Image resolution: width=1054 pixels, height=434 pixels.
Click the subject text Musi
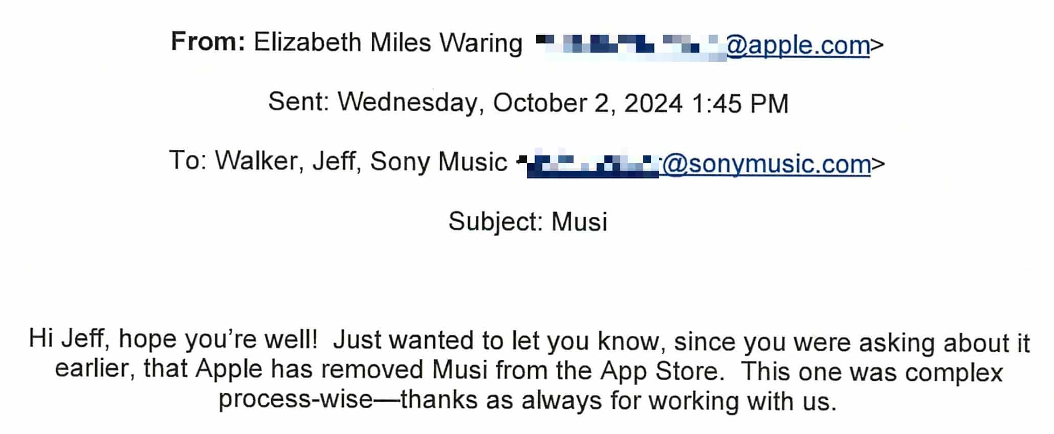(x=579, y=222)
